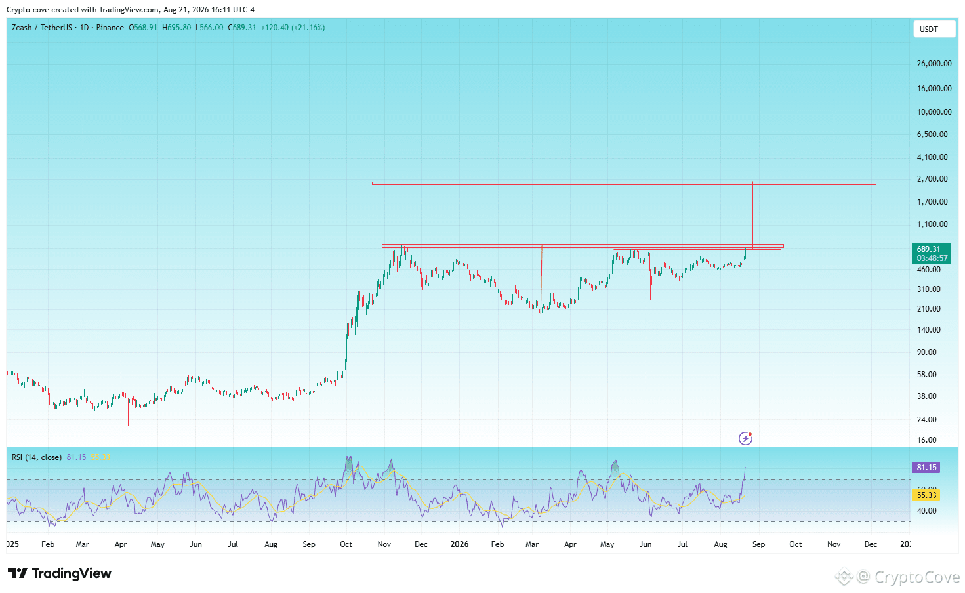Click the 40.00 RSI axis label
The width and height of the screenshot is (965, 593).
pos(927,511)
